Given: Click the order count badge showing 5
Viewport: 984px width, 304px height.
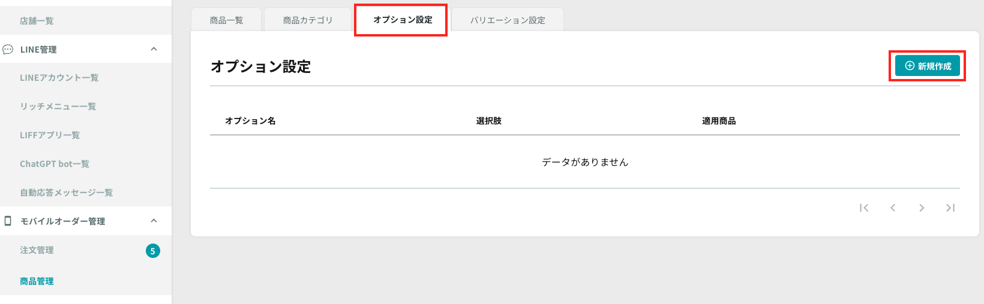Looking at the screenshot, I should point(153,251).
